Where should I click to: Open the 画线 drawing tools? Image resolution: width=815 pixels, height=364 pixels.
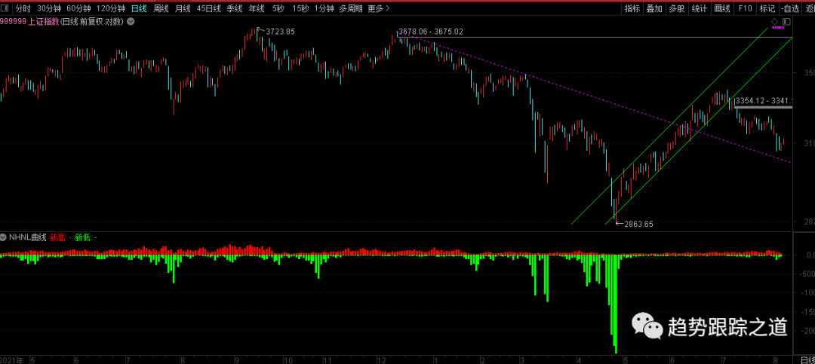pyautogui.click(x=722, y=8)
